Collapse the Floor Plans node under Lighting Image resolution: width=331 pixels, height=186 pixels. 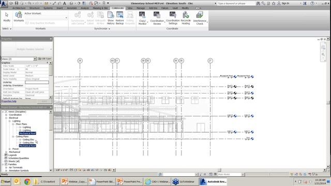[x=13, y=124]
